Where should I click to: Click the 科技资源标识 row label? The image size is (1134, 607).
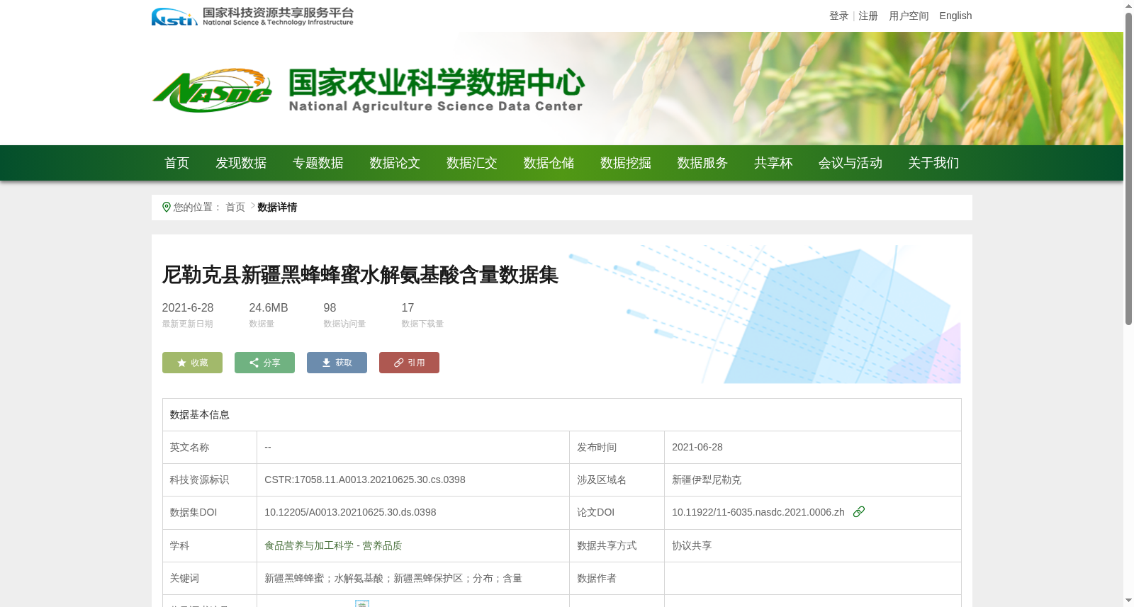(200, 480)
